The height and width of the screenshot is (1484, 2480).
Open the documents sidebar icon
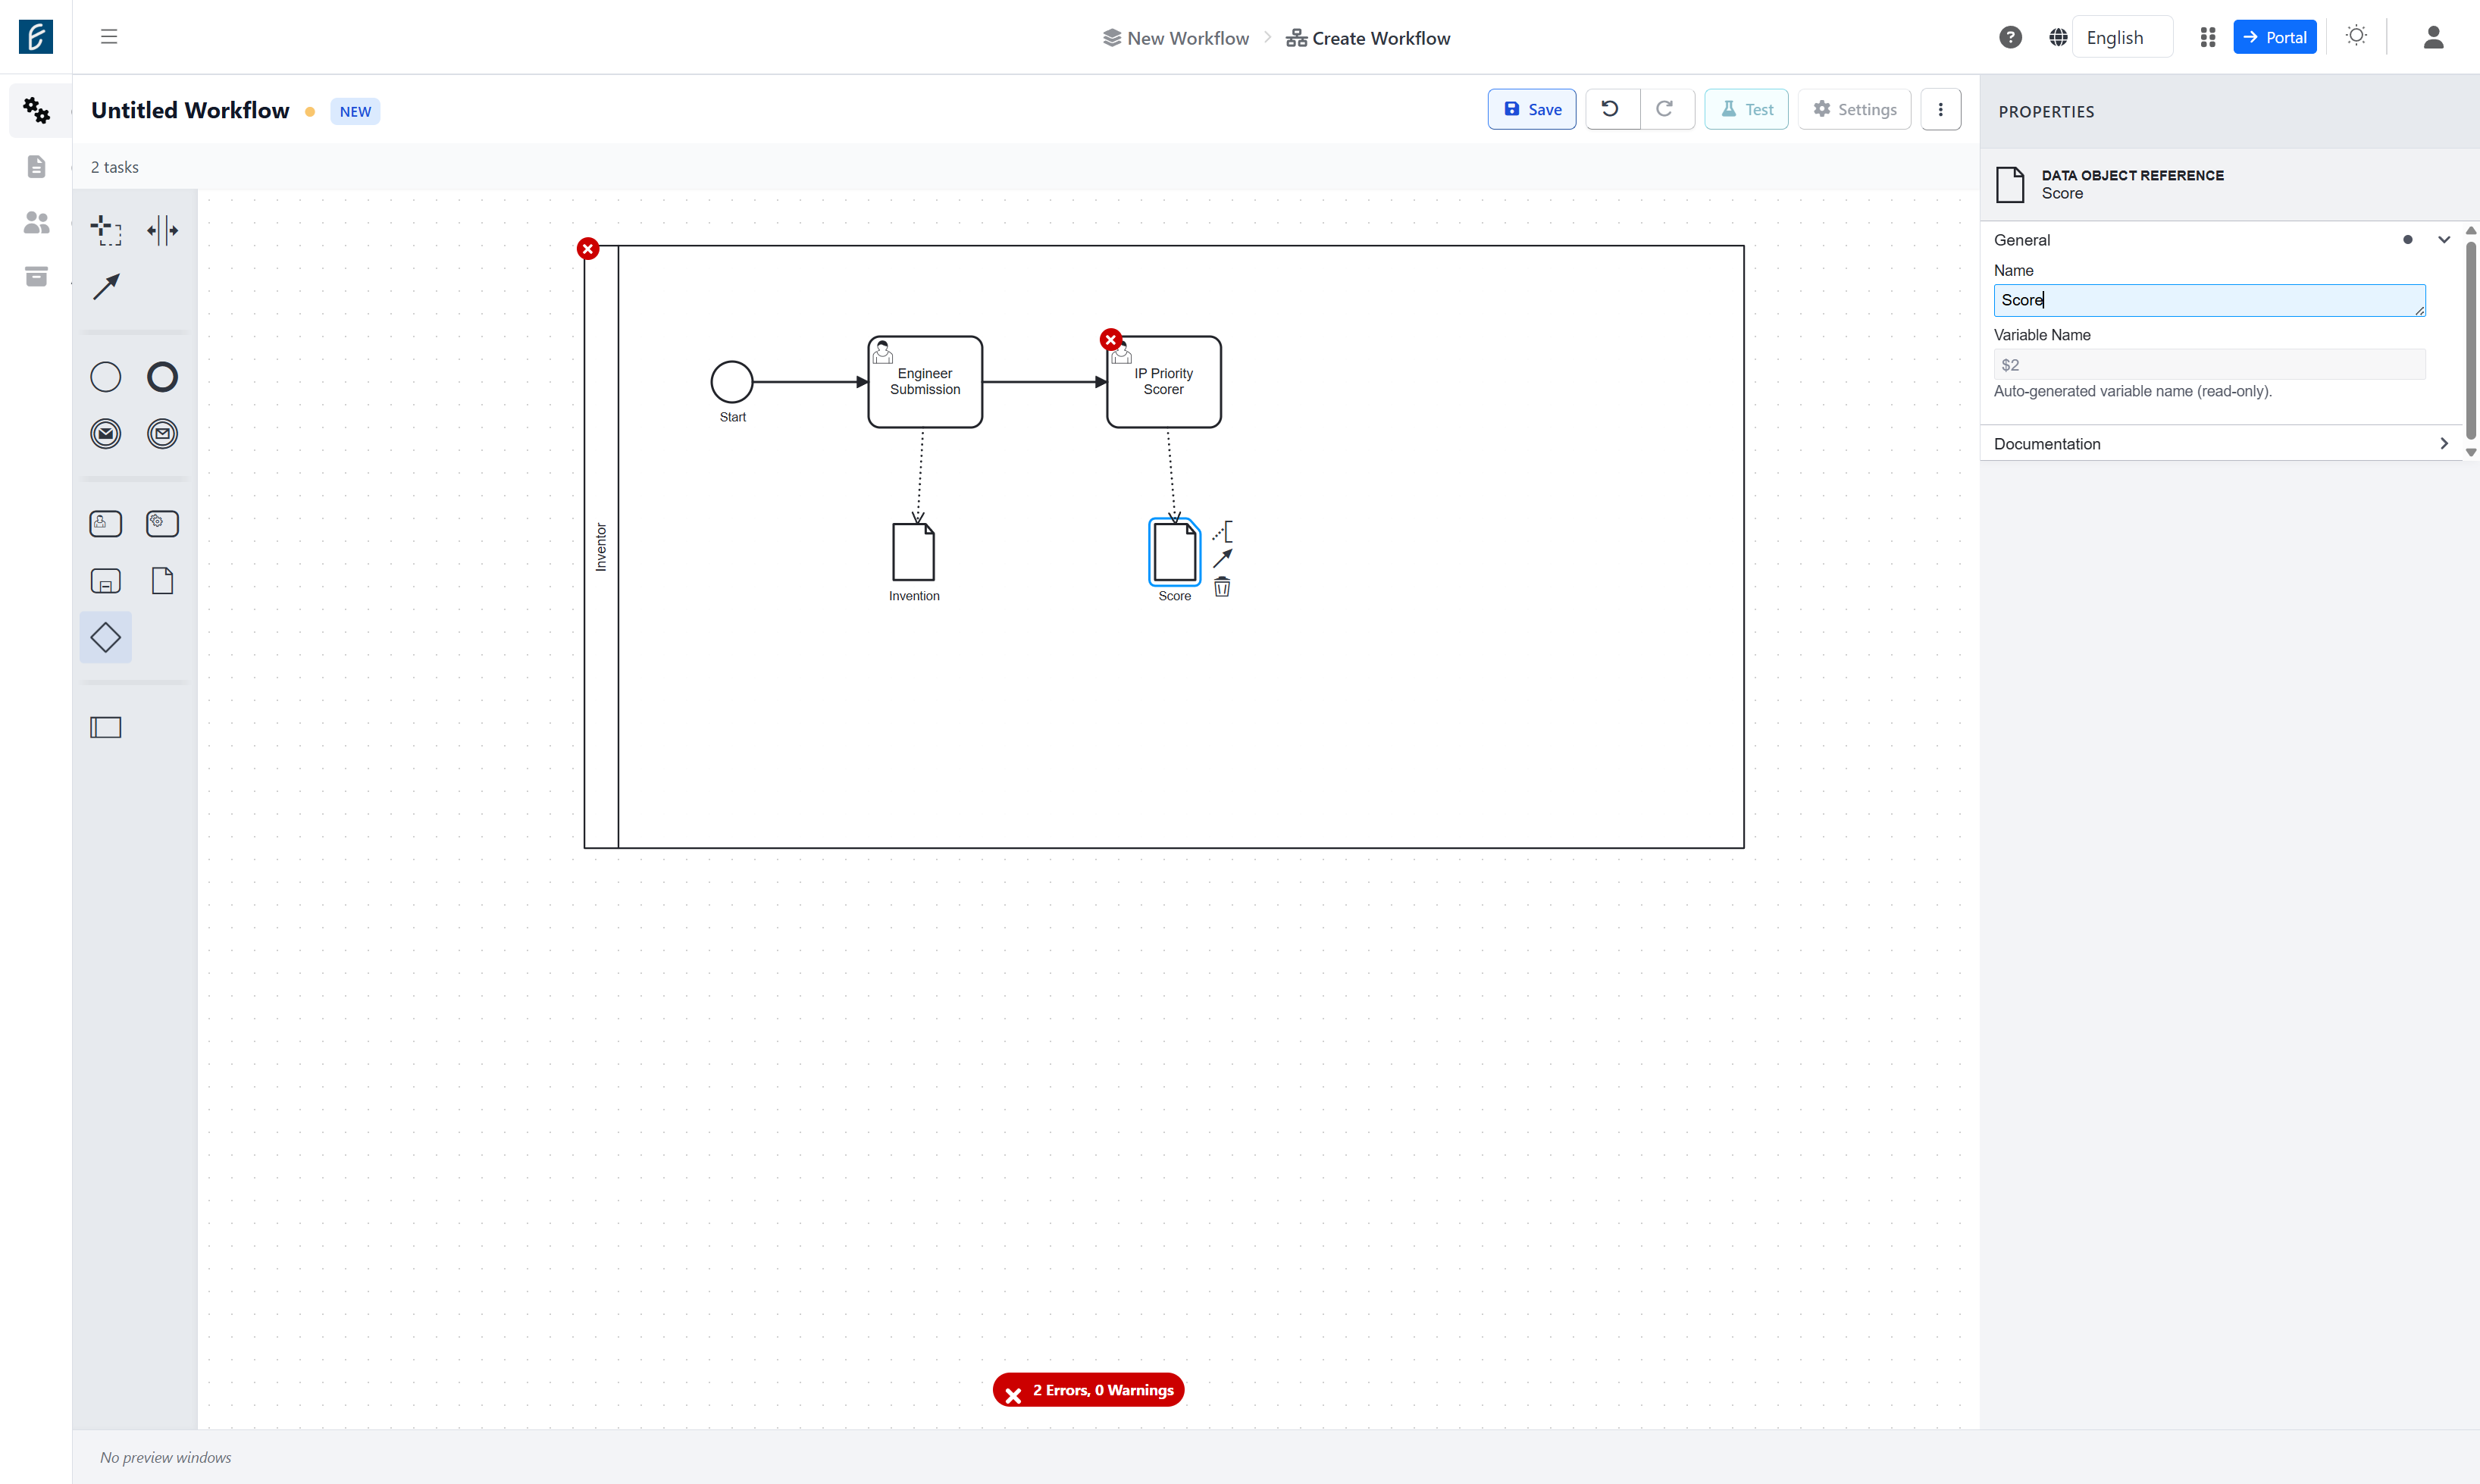tap(36, 166)
